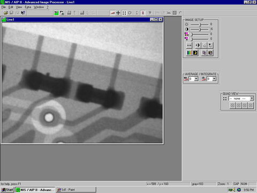Select fourth quad view position button
This screenshot has height=193, width=257.
click(251, 105)
